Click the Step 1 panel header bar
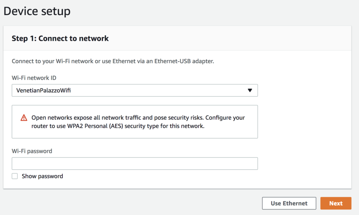 [x=177, y=38]
